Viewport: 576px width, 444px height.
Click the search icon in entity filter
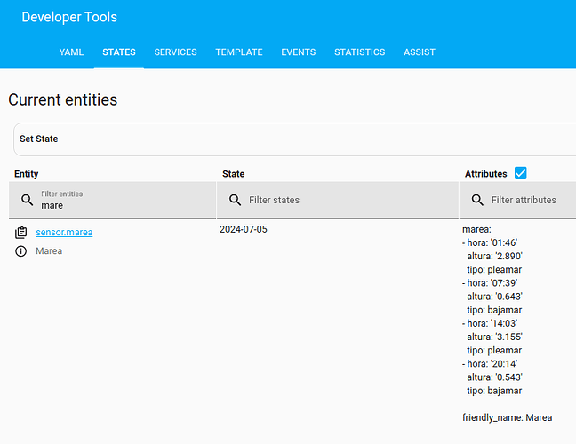tap(28, 200)
